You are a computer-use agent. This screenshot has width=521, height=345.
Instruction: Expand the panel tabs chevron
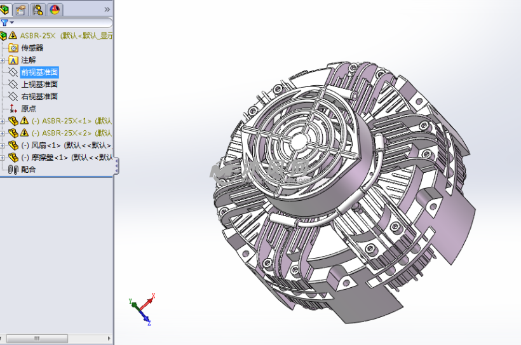click(107, 9)
